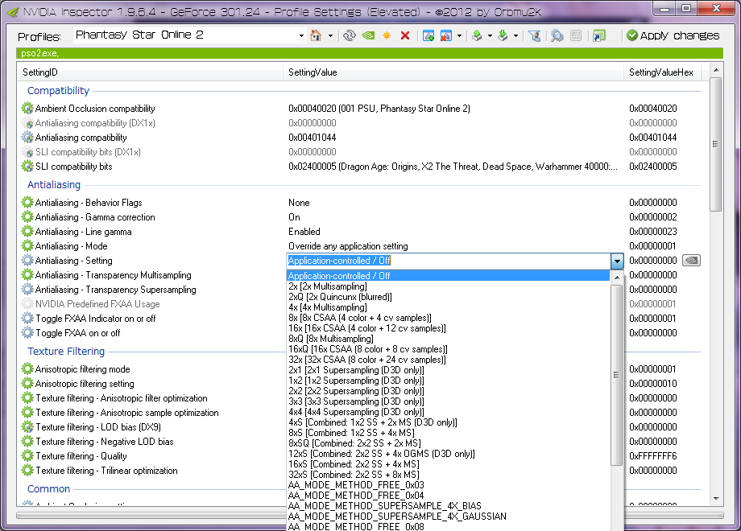Click the magnifier scan profiles icon
741x531 pixels.
pyautogui.click(x=557, y=35)
